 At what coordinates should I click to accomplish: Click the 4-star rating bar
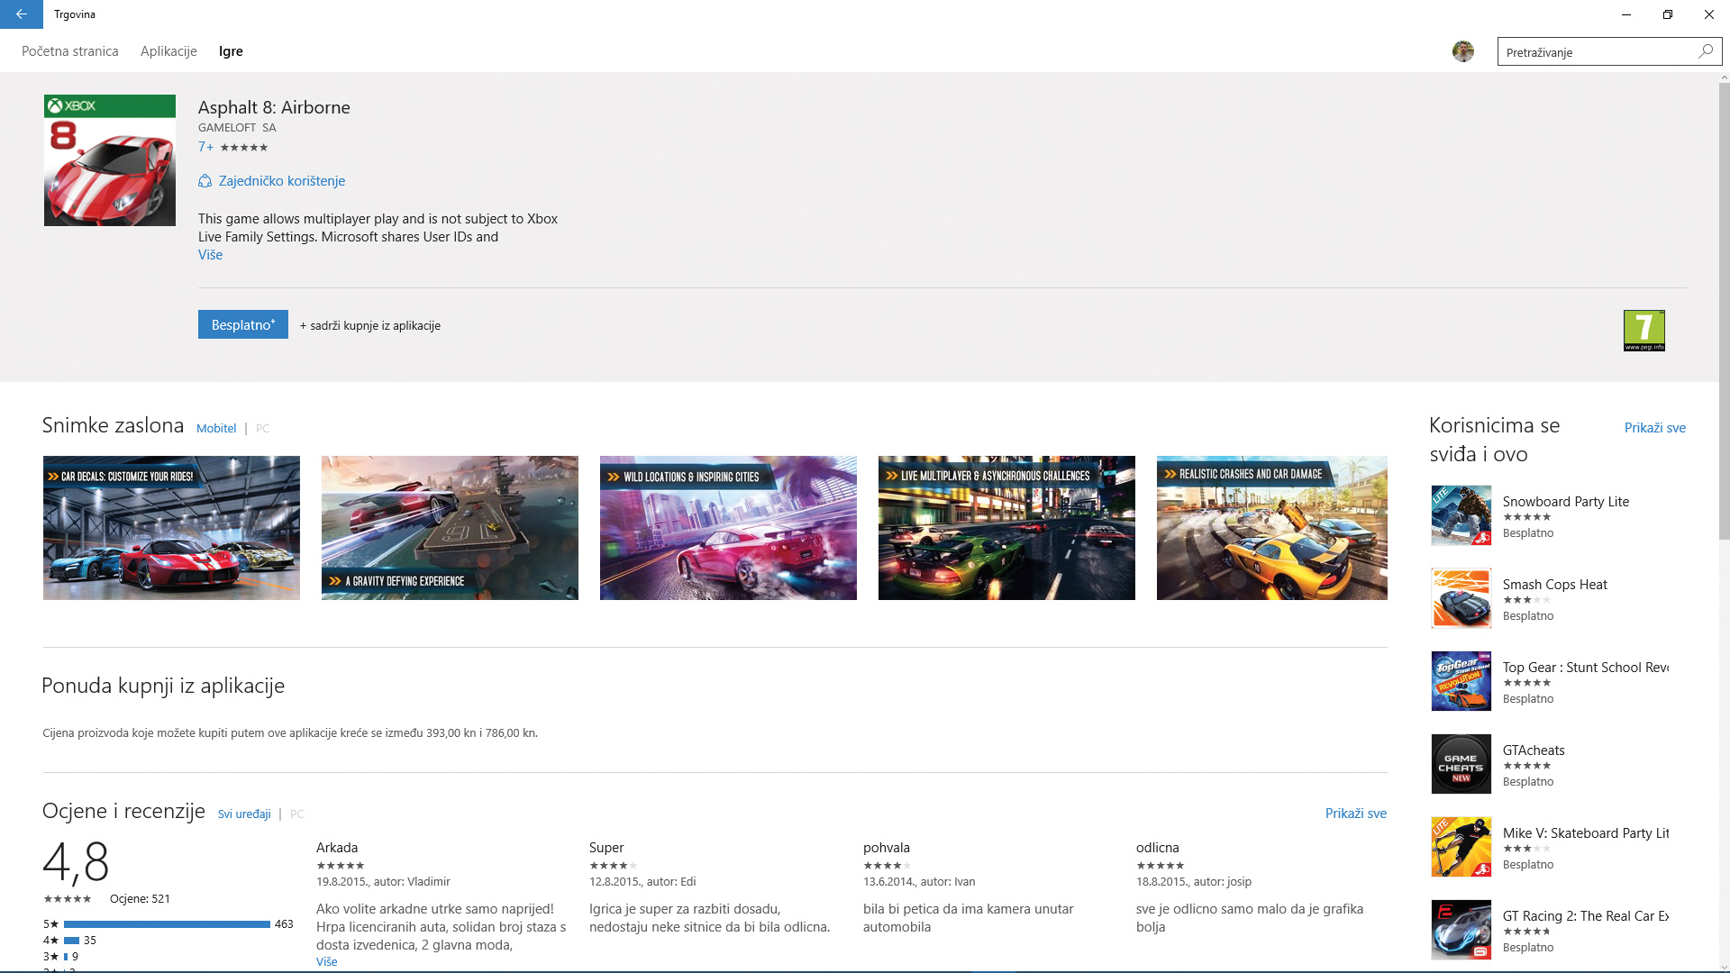[x=72, y=941]
